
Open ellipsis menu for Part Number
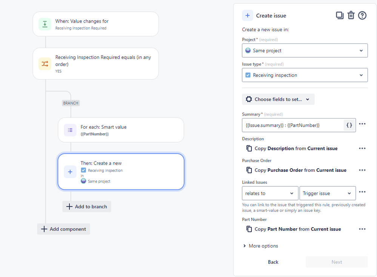pos(362,229)
